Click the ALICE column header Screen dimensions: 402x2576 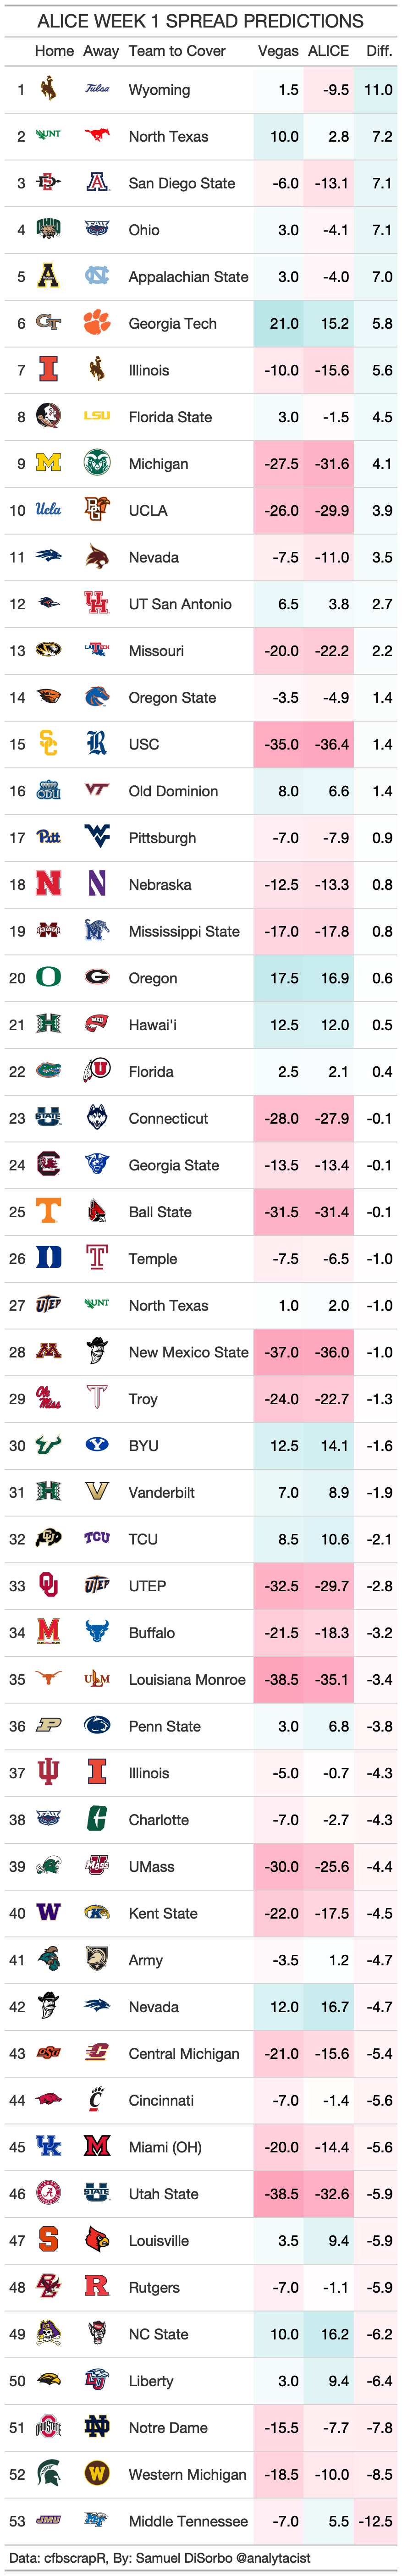point(328,51)
